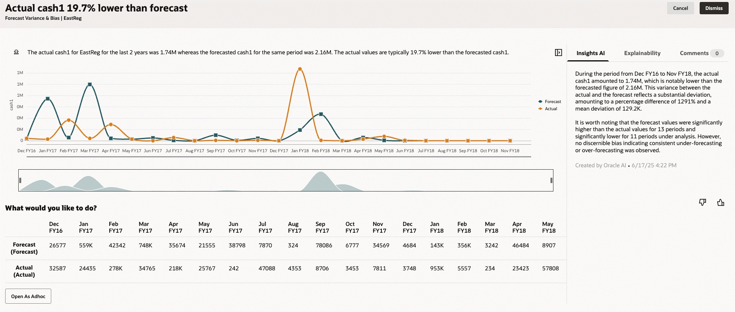Viewport: 735px width, 312px height.
Task: Click the Jan FY18 x-axis label on chart
Action: tap(300, 151)
